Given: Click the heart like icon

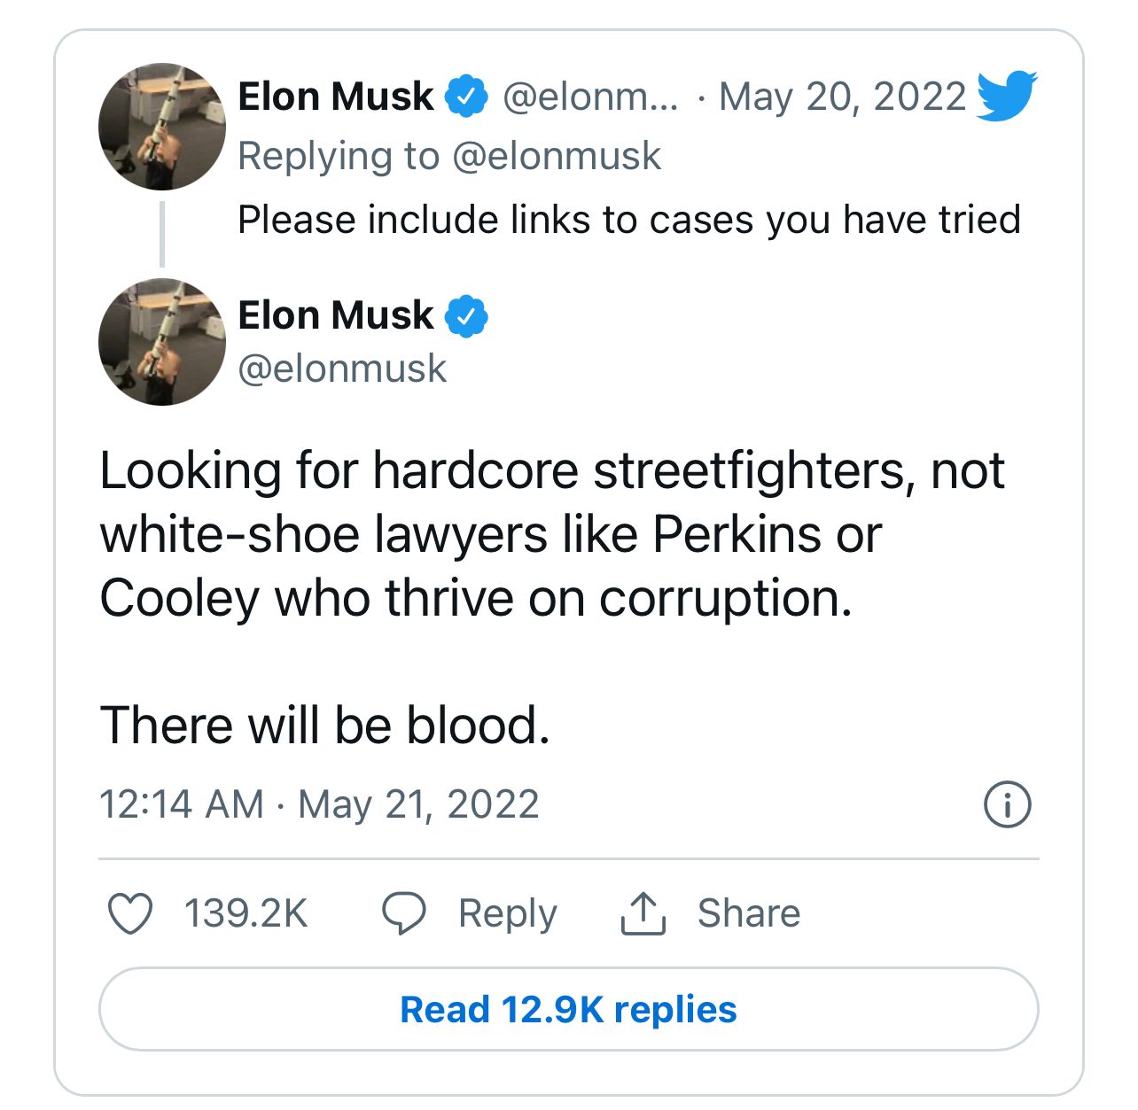Looking at the screenshot, I should tap(129, 913).
